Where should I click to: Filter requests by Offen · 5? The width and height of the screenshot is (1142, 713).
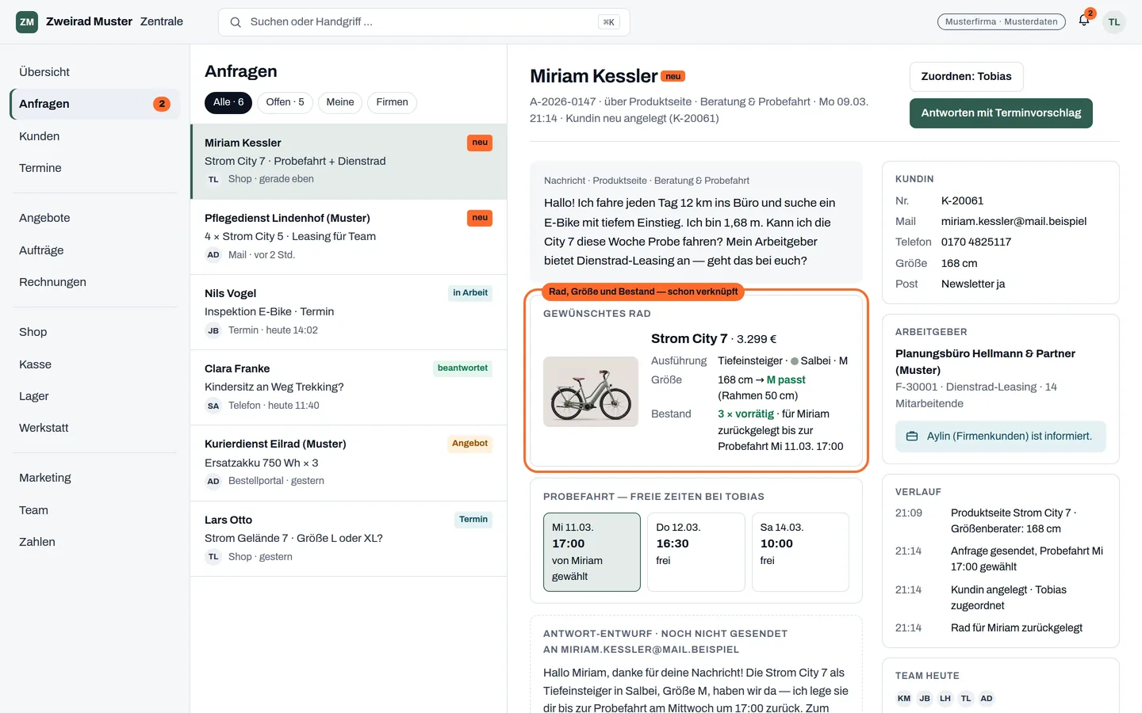coord(285,102)
